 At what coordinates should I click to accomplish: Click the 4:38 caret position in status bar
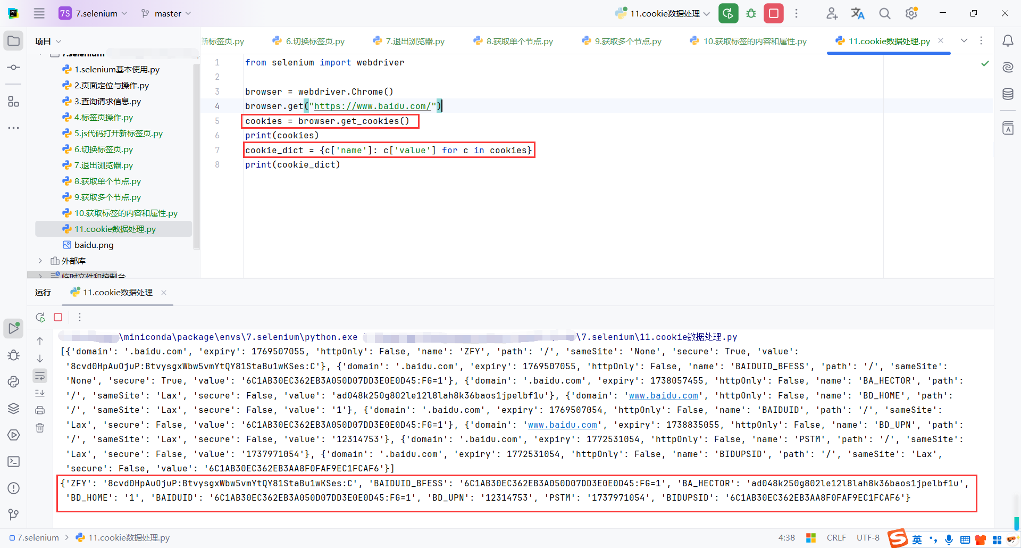point(786,538)
